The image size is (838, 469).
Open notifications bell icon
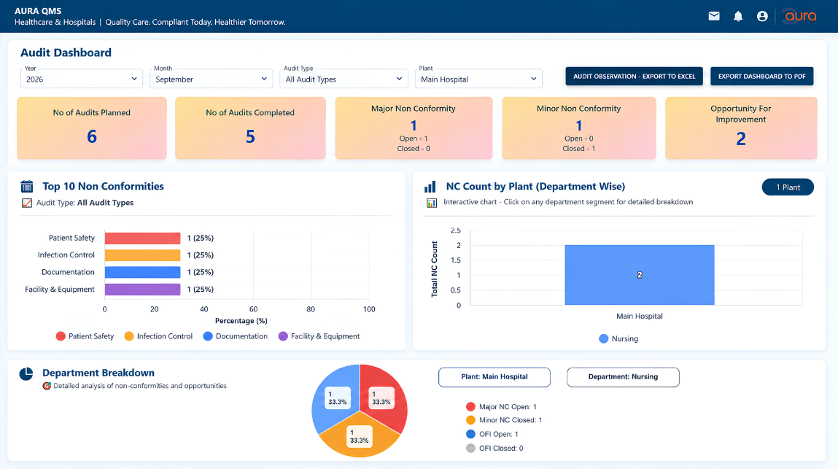tap(738, 16)
